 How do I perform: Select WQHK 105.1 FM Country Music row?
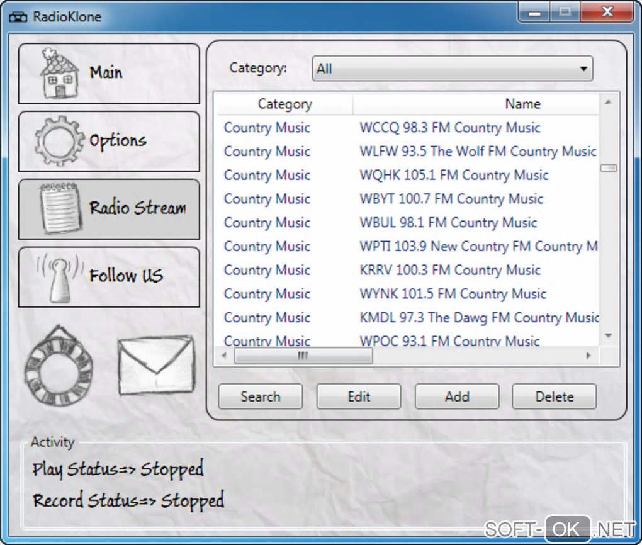[x=407, y=175]
